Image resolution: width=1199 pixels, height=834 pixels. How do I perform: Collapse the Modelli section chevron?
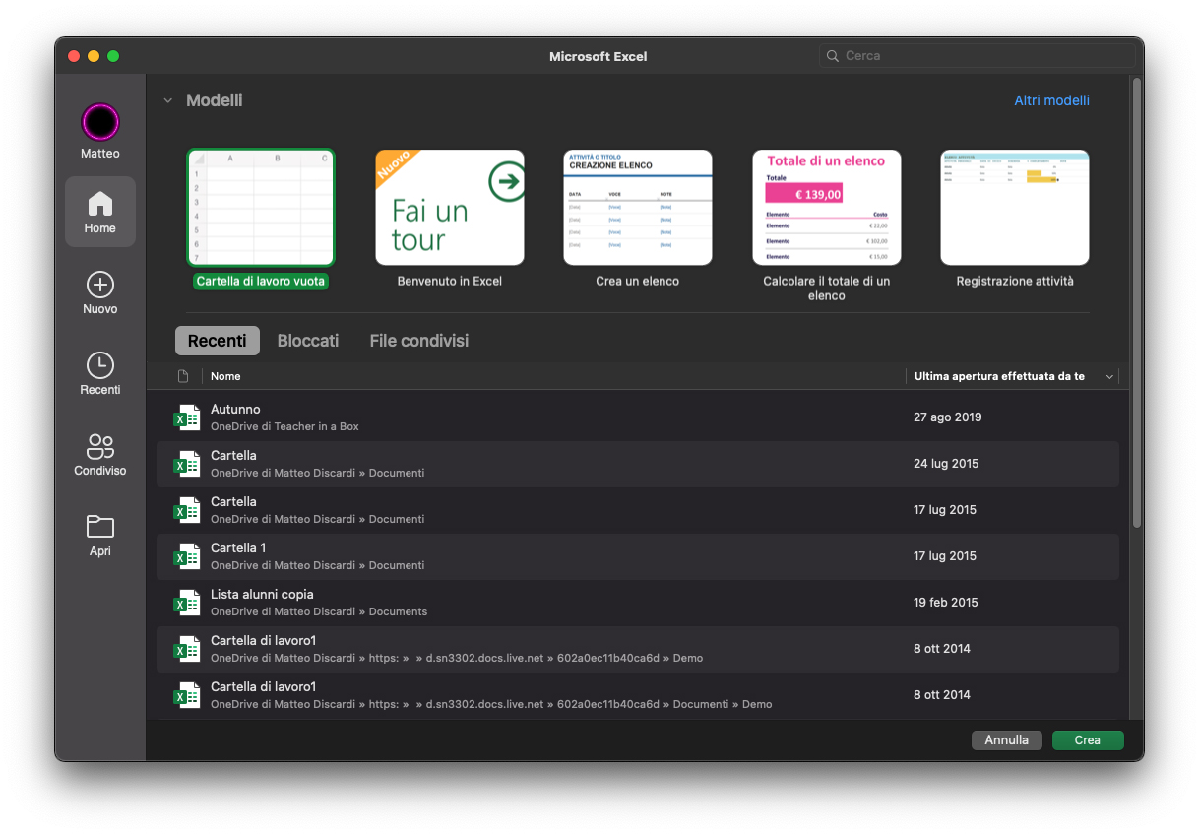pos(167,100)
